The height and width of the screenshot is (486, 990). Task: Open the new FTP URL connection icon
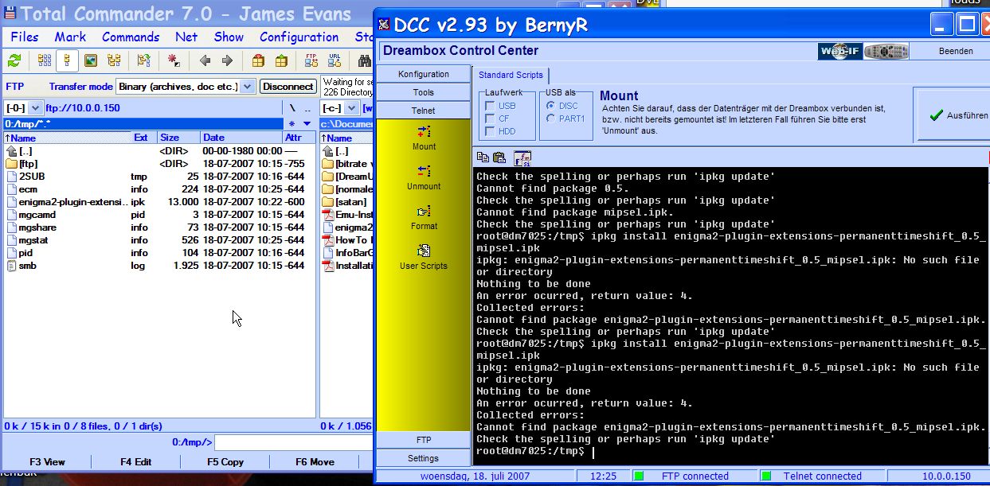(335, 60)
